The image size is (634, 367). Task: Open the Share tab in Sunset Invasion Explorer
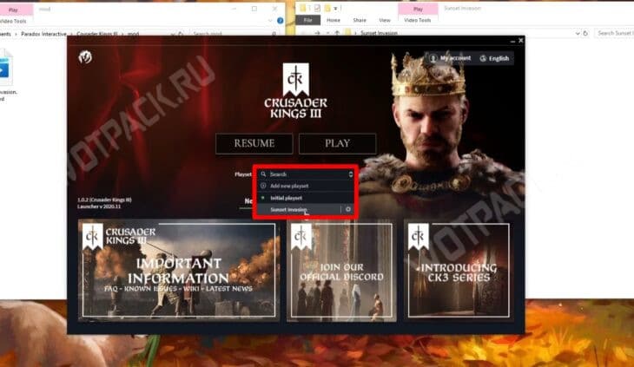click(359, 20)
